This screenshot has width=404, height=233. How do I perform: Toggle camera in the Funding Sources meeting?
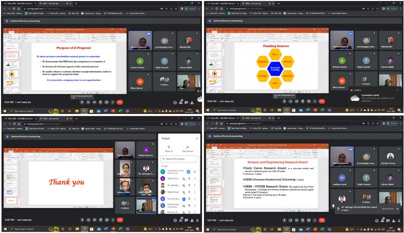pos(289,102)
